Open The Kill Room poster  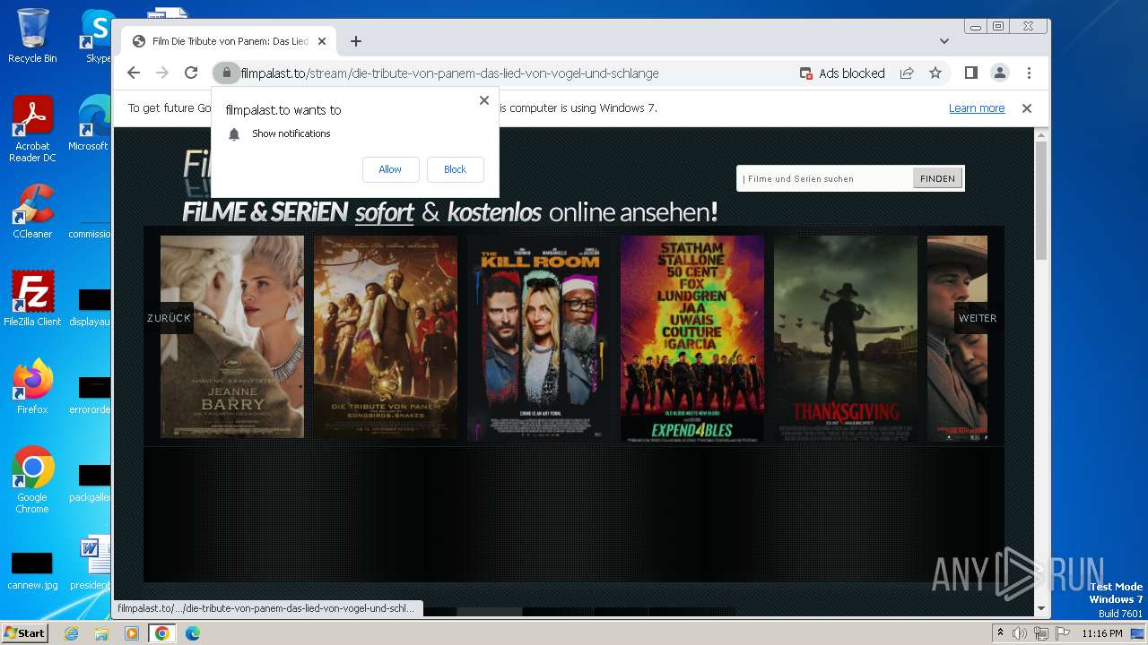[539, 339]
